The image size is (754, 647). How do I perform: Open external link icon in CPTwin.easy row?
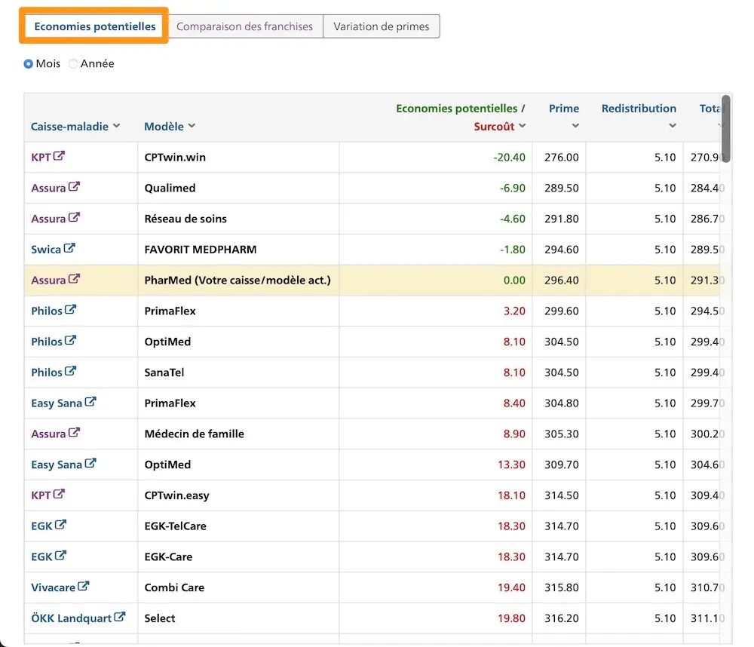click(x=59, y=494)
